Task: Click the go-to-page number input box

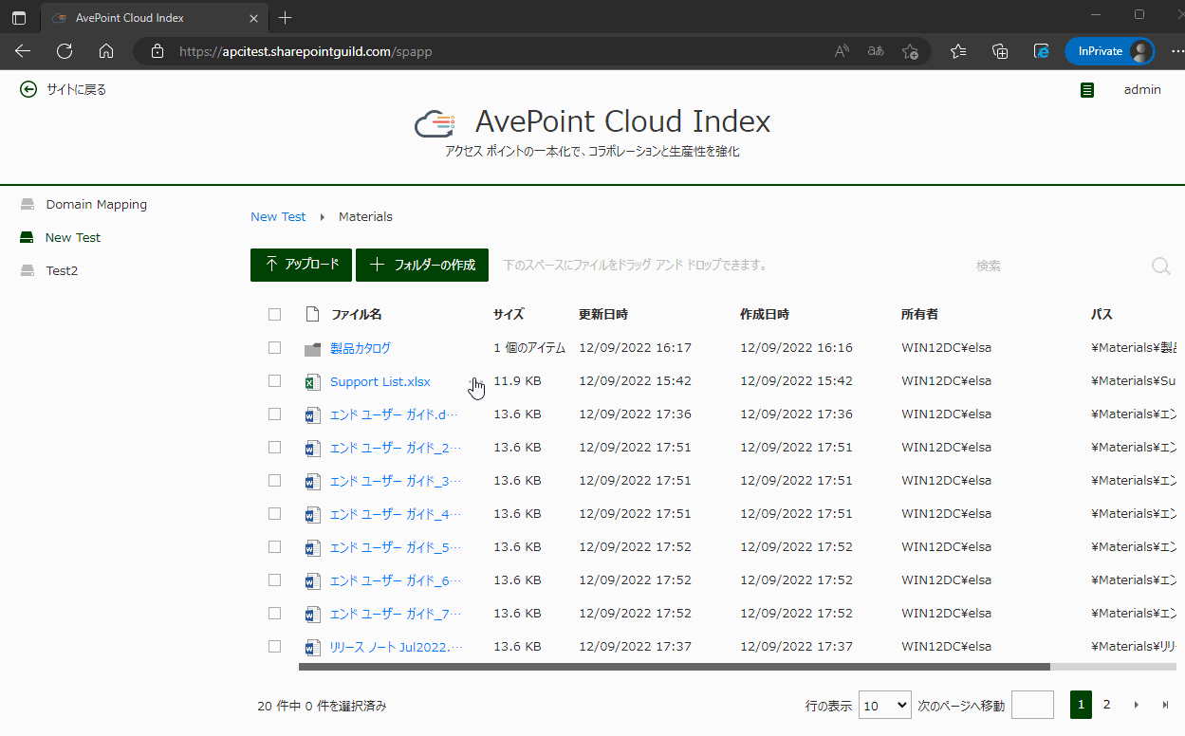Action: coord(1032,705)
